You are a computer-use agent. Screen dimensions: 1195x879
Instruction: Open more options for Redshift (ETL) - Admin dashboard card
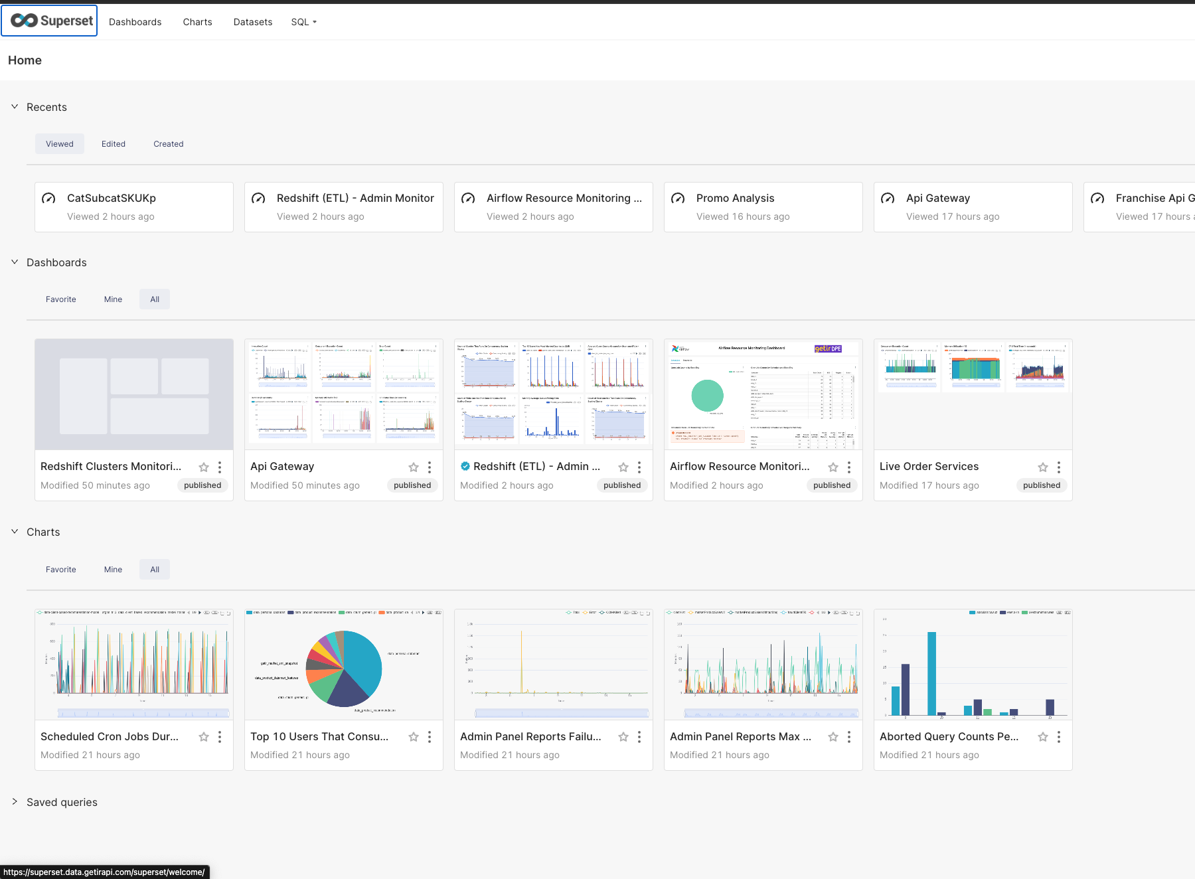coord(639,467)
